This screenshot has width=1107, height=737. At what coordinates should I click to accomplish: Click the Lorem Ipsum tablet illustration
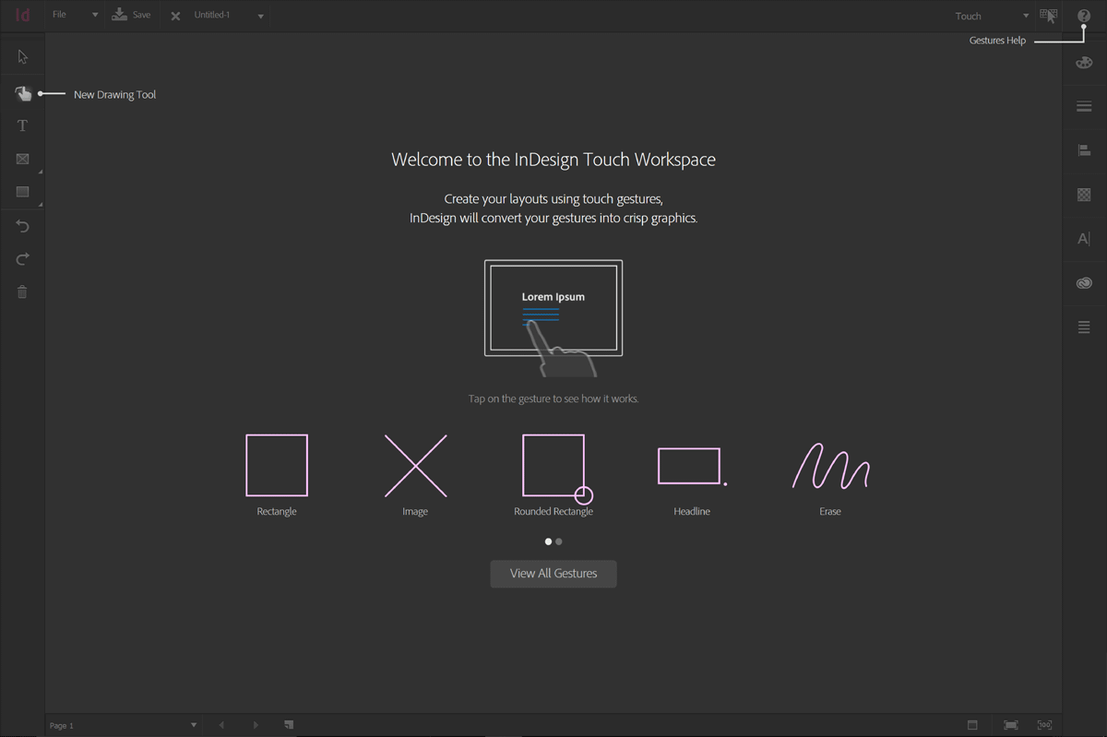coord(553,317)
